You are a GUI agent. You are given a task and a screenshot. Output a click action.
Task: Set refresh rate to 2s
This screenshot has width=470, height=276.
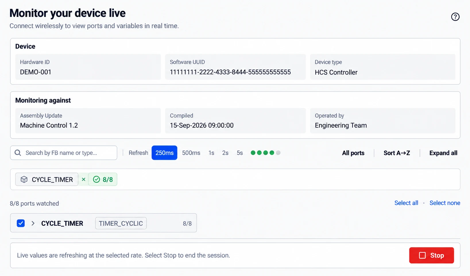click(x=225, y=153)
